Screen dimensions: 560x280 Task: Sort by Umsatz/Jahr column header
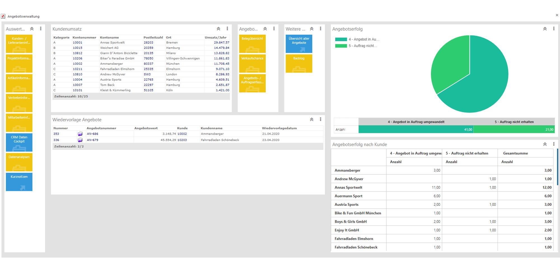point(216,38)
